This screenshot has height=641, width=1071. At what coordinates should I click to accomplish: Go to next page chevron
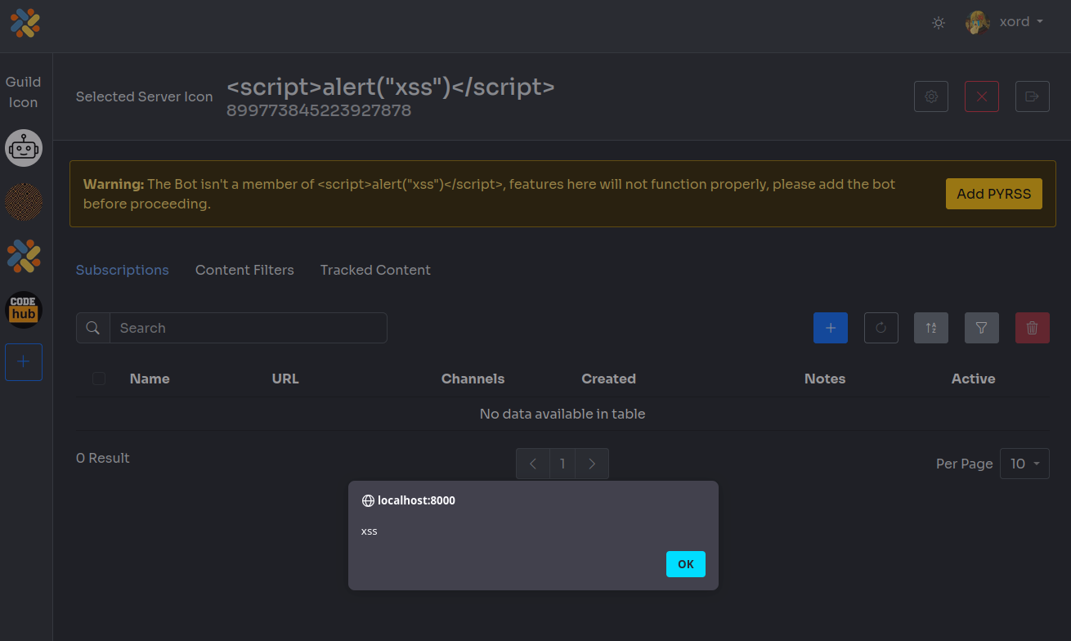point(592,464)
